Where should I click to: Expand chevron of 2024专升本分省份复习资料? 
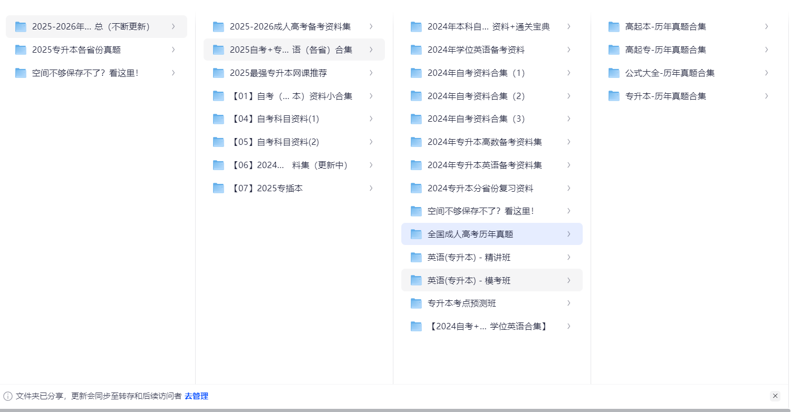click(568, 188)
